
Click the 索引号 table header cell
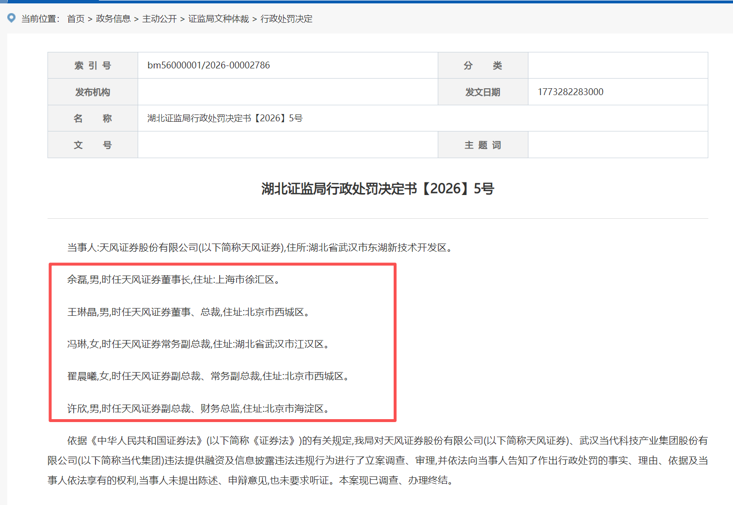(x=93, y=65)
